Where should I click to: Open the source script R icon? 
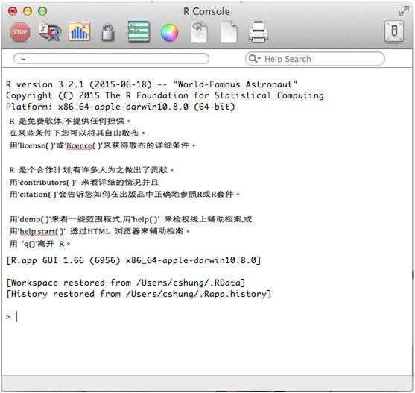(x=50, y=32)
